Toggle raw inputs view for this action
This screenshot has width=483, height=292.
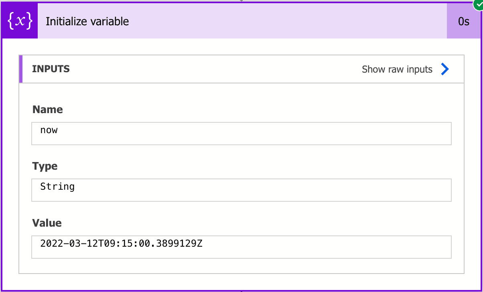point(397,69)
